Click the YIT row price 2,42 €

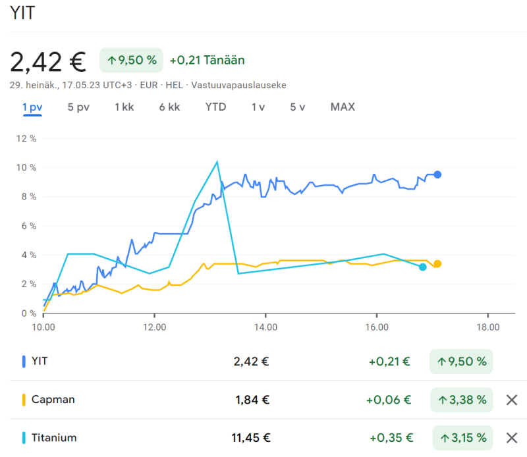(x=251, y=362)
